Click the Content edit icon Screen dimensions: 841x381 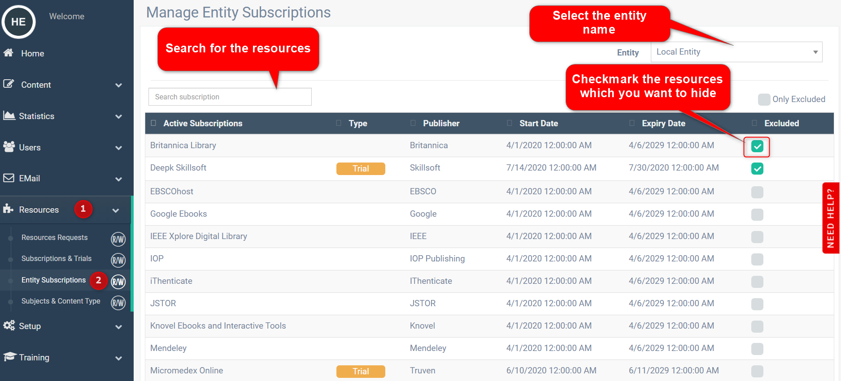pyautogui.click(x=9, y=84)
